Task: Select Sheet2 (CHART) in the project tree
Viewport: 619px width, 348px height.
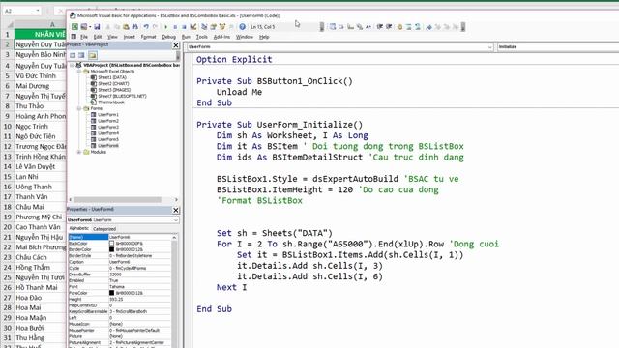Action: [x=113, y=84]
